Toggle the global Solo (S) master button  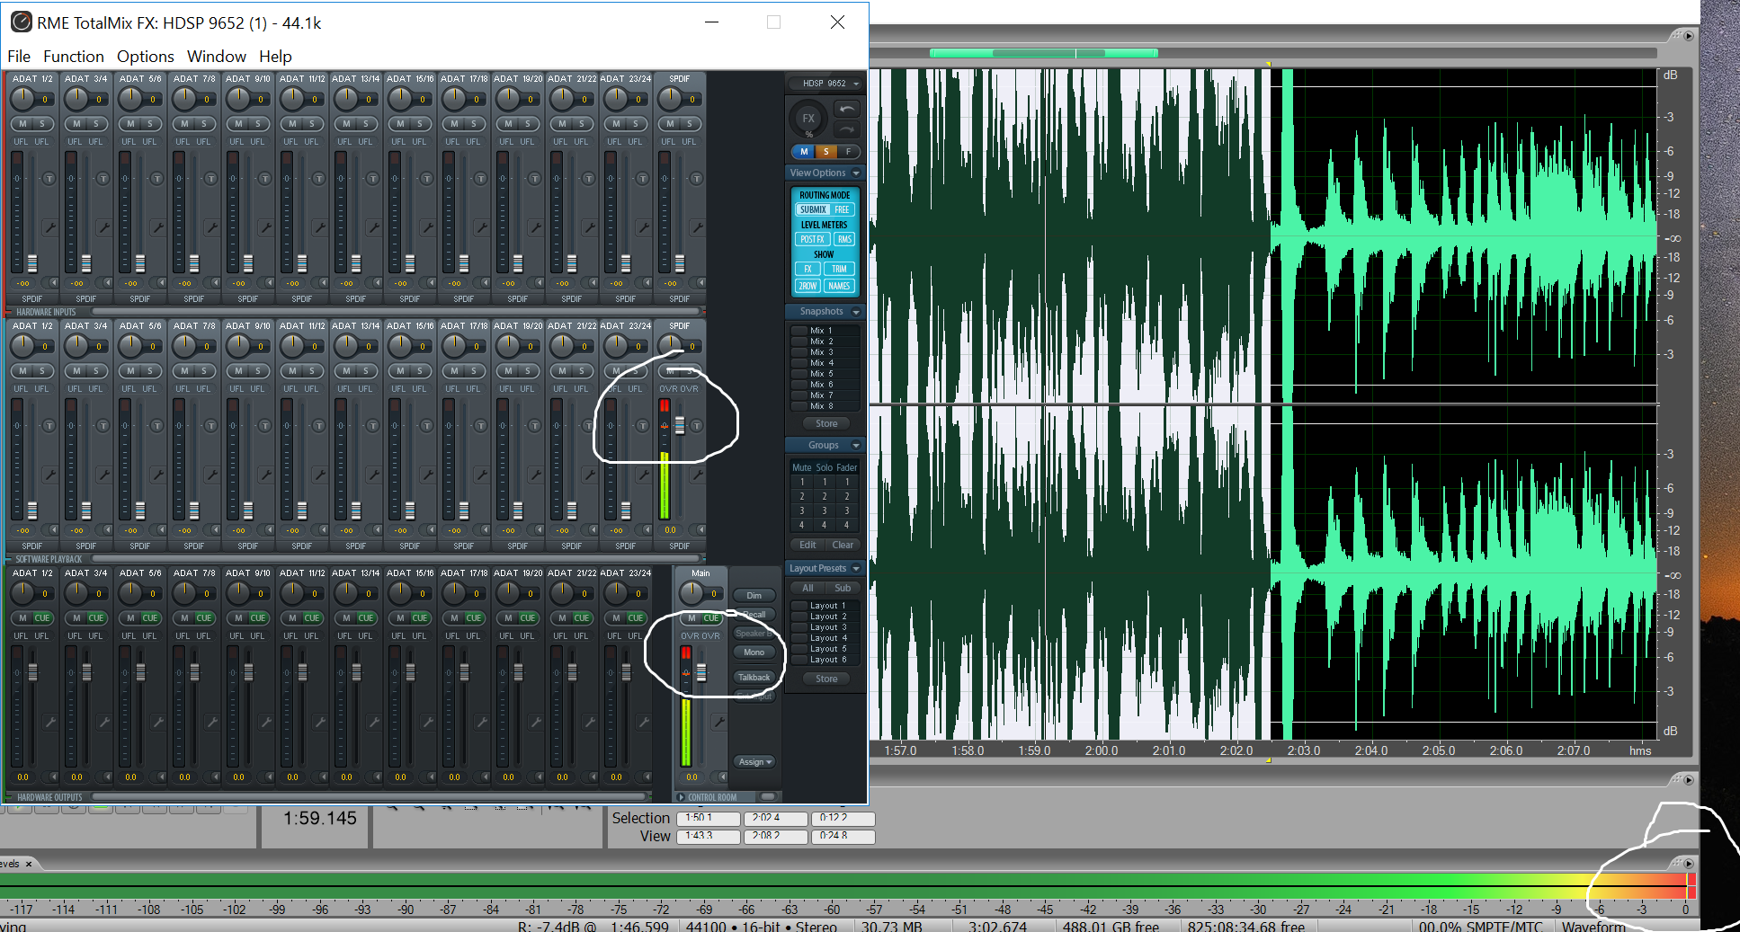click(825, 152)
